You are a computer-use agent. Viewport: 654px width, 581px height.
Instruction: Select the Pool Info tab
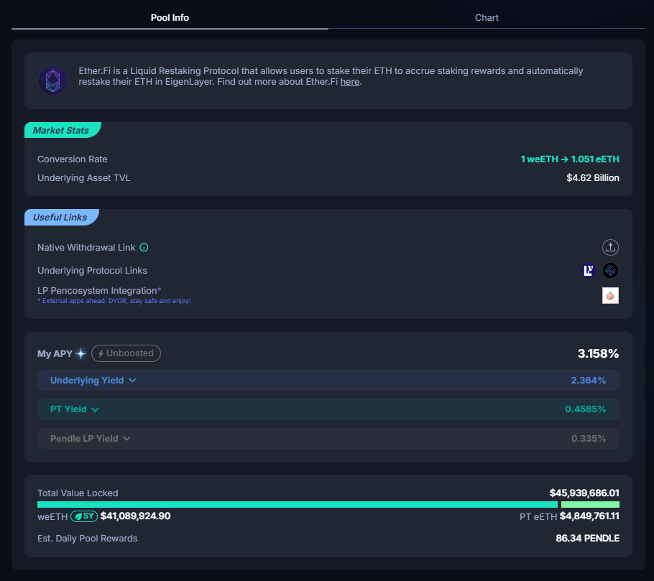tap(170, 17)
